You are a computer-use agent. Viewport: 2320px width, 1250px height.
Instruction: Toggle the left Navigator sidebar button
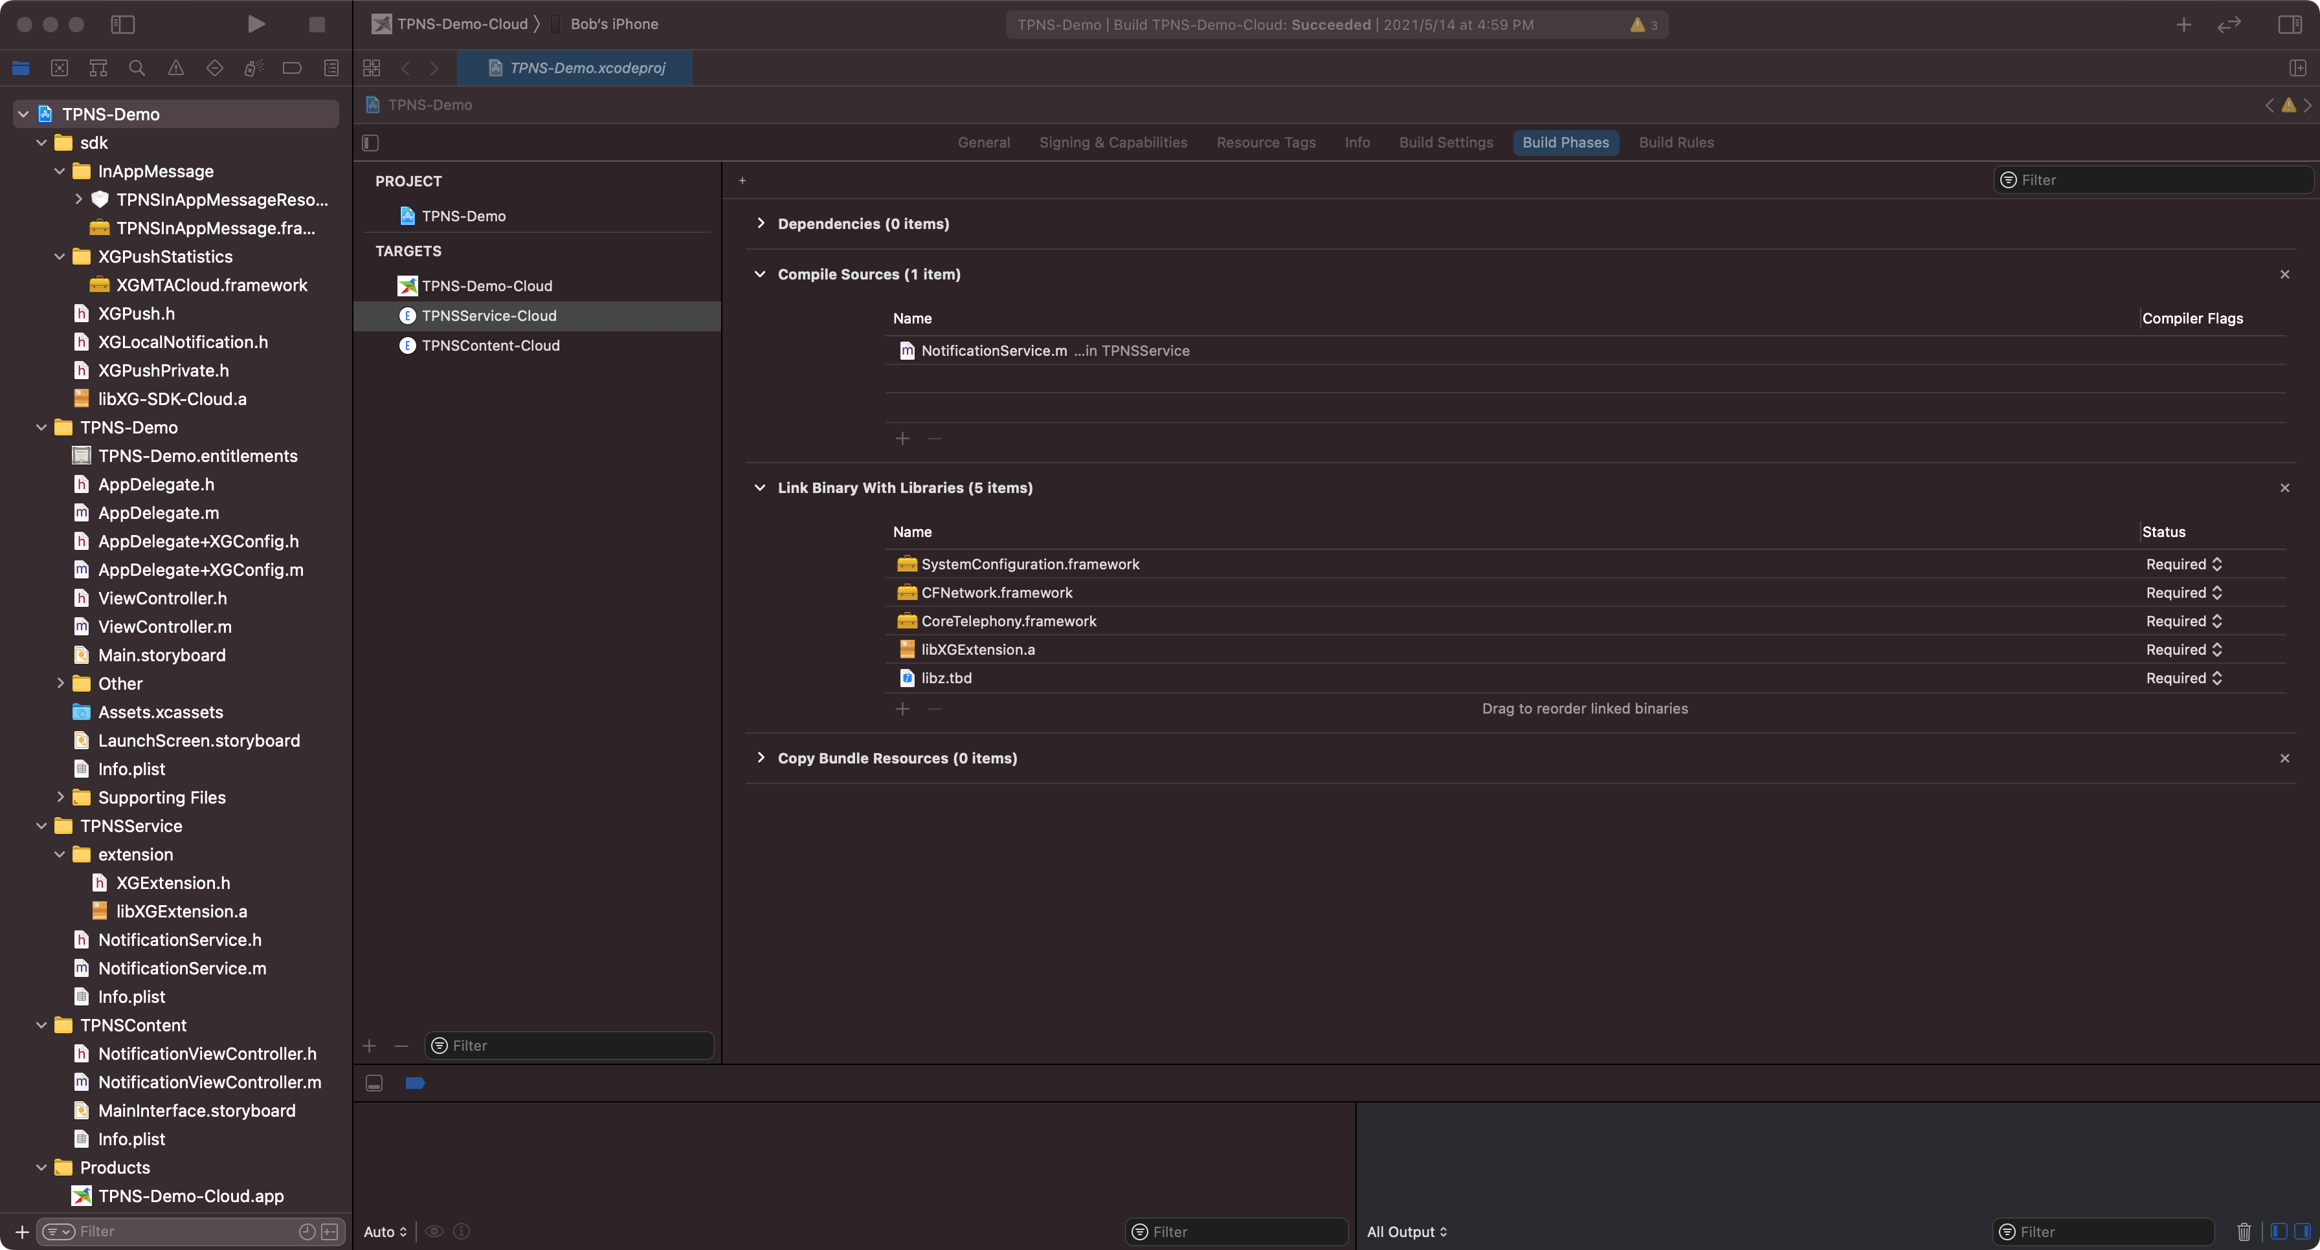point(122,25)
